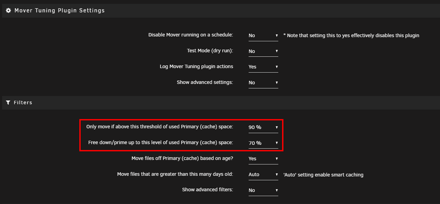Click the 'Show advanced settings' label
This screenshot has width=440, height=204.
click(x=205, y=82)
